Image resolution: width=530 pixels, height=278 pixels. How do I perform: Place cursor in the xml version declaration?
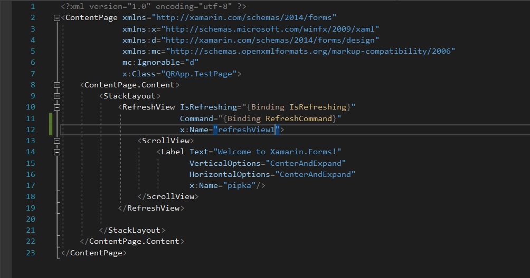154,6
